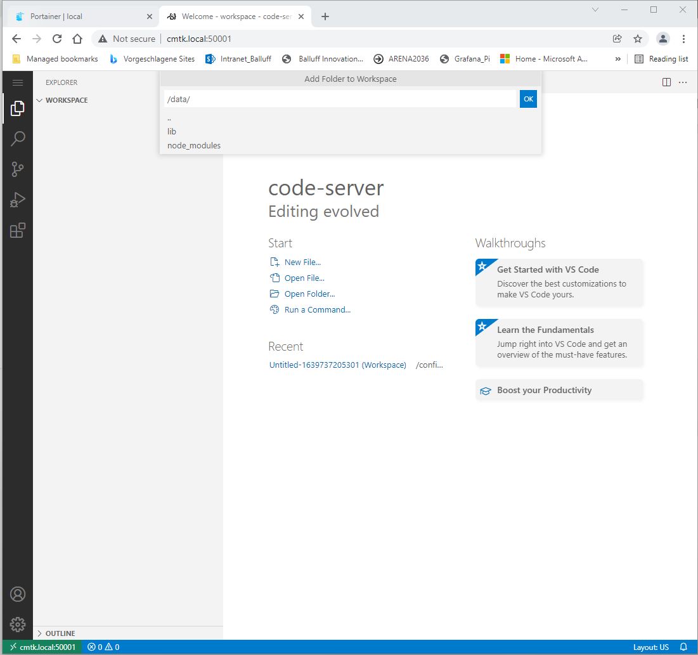Open notifications bell in status bar
The image size is (698, 655).
[x=683, y=647]
